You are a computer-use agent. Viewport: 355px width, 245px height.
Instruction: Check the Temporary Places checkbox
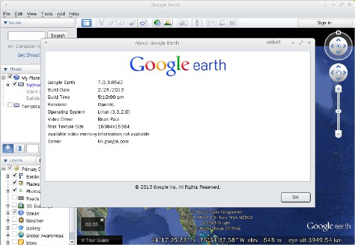(x=10, y=105)
